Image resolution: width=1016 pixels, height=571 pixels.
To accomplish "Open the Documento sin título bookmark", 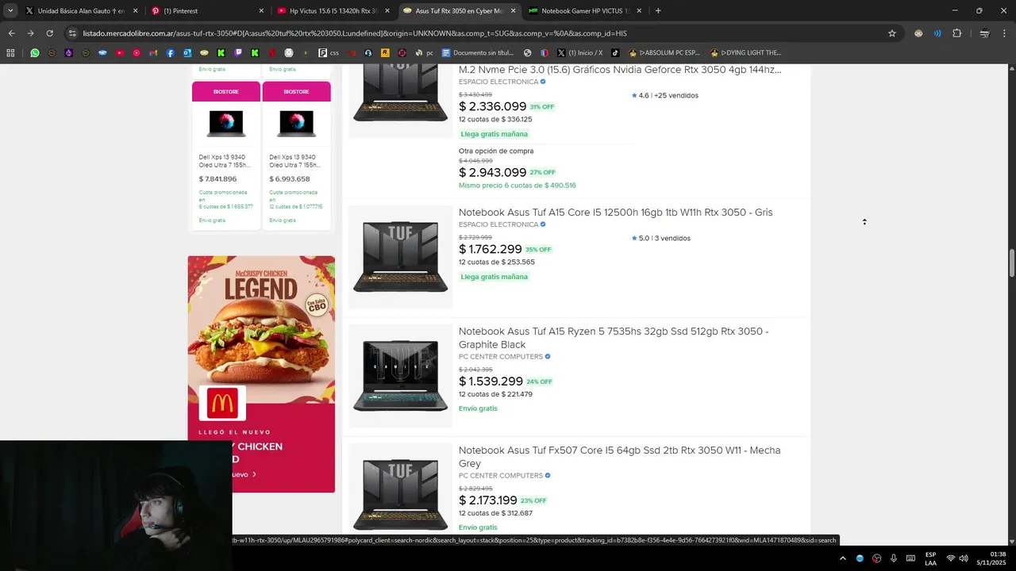I will (x=478, y=53).
